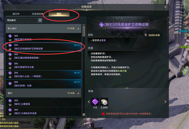Click the silver coin reward icon showing 5,000
Viewport: 189px width, 129px height.
(104, 102)
